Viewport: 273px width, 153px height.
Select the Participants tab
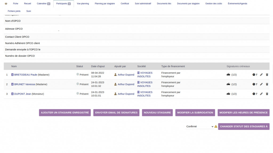point(63,3)
